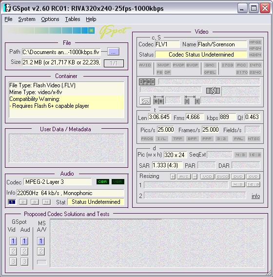Click MS A/V test button 1
The image size is (273, 277).
pos(41,241)
